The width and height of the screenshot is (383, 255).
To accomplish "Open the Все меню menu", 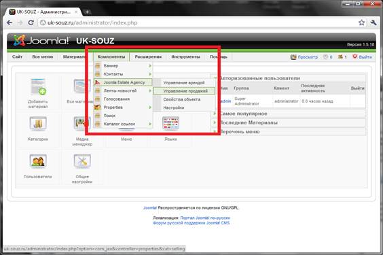I will [x=43, y=56].
